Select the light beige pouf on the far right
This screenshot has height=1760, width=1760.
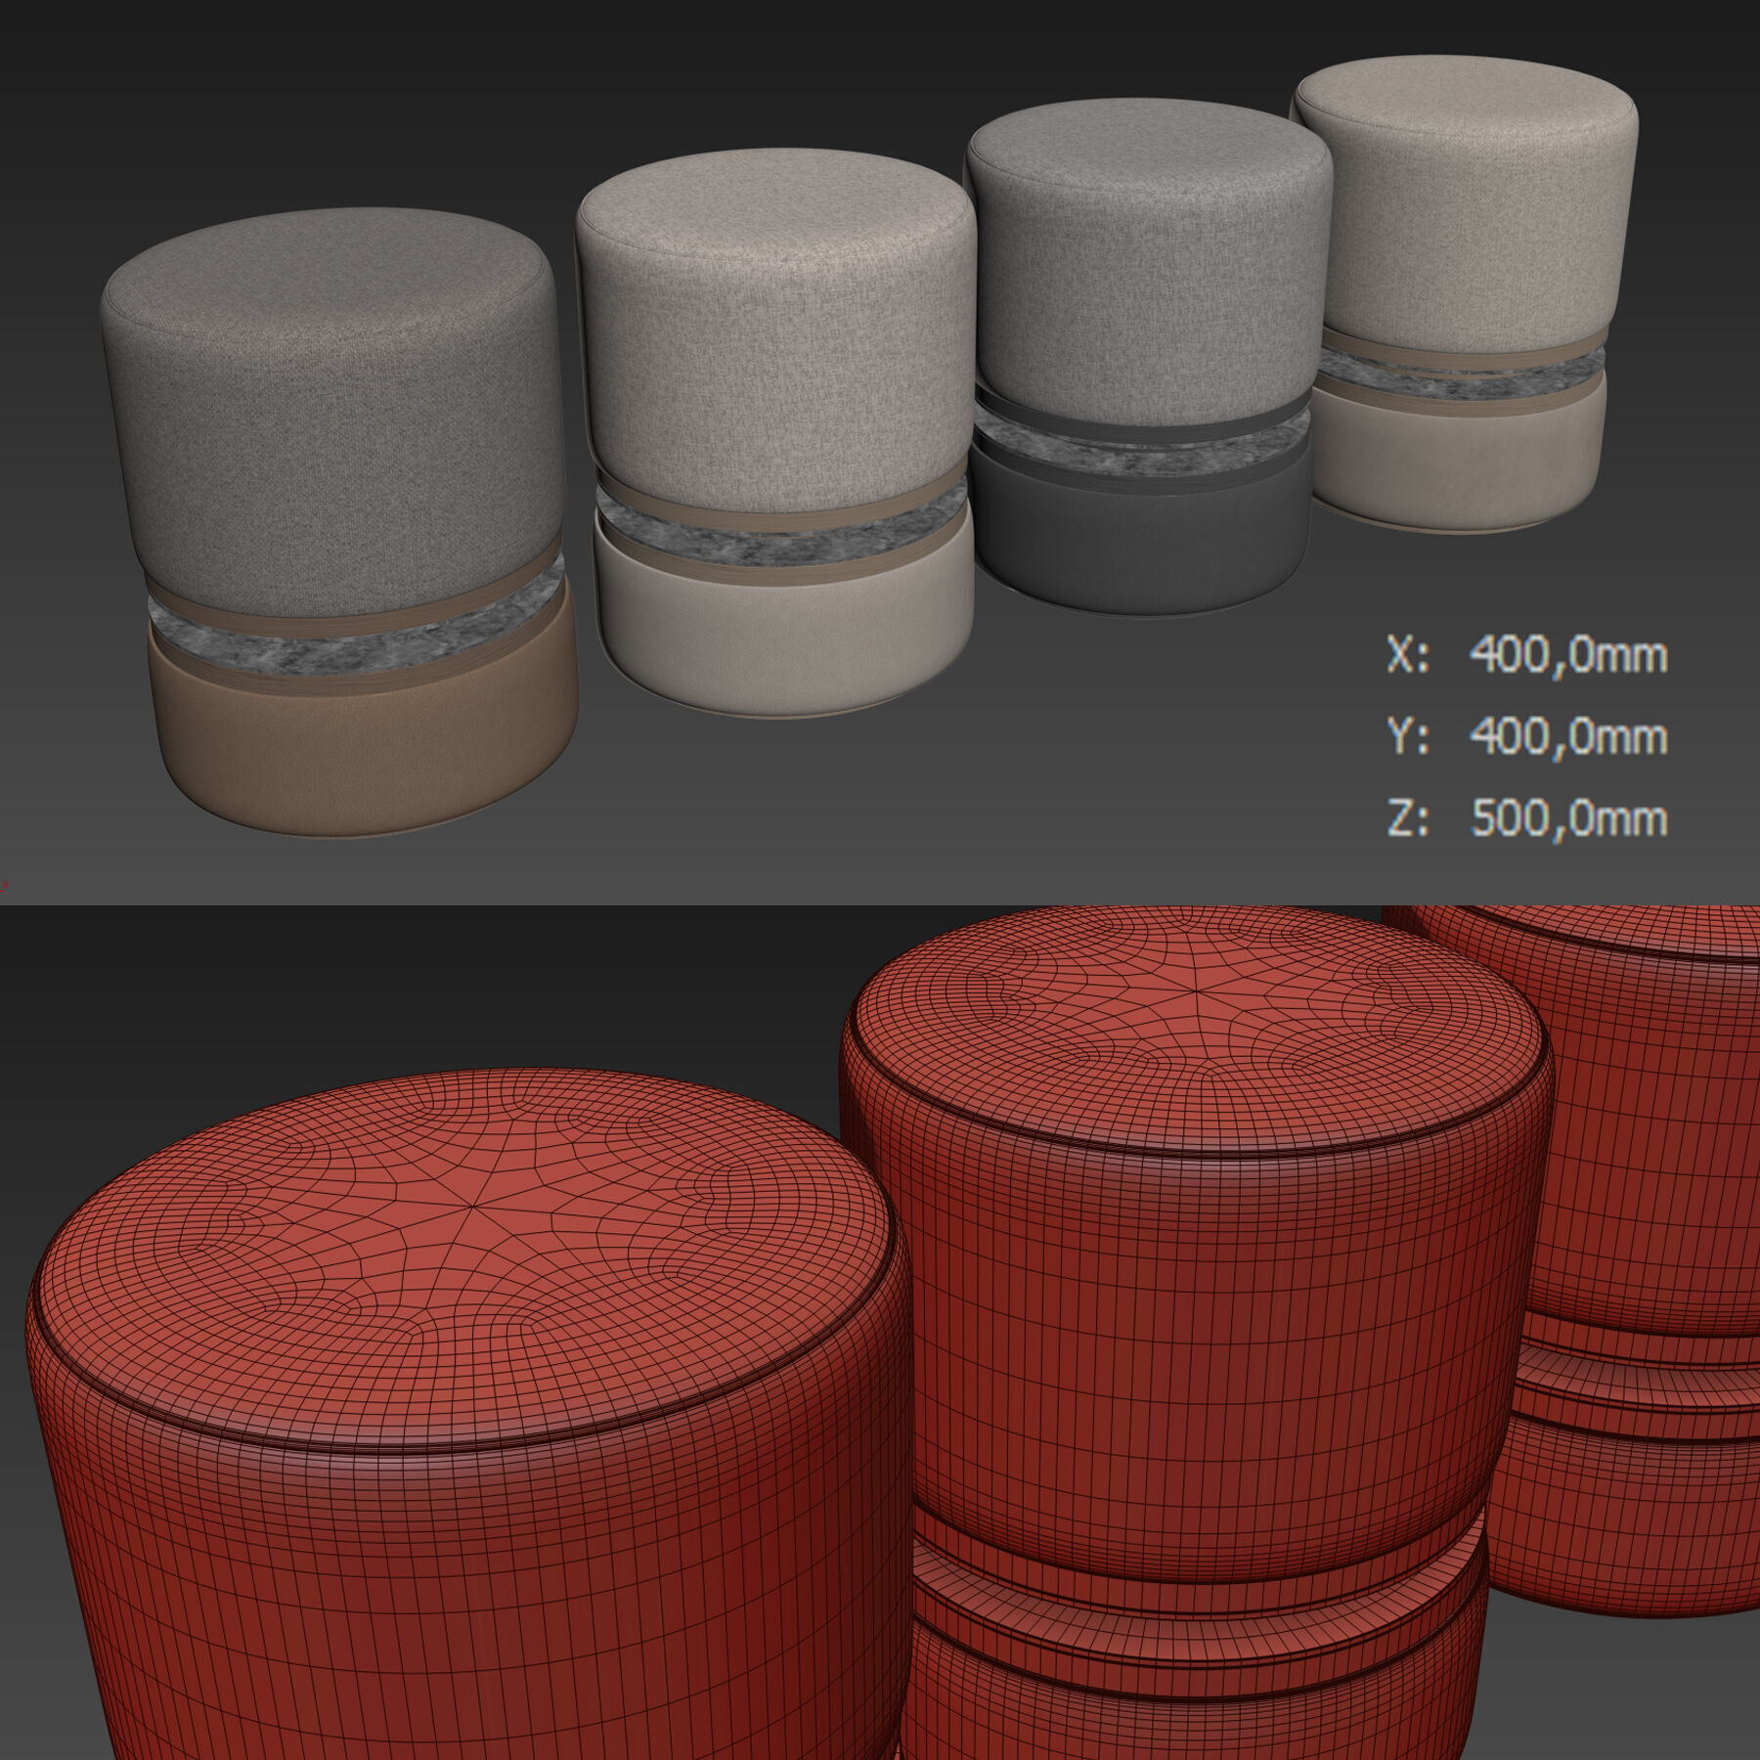[1464, 293]
